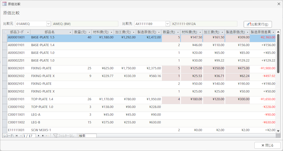Click the scroll down arrow of the vertical scrollbar
Viewport: 283px width, 151px height.
tap(278, 131)
